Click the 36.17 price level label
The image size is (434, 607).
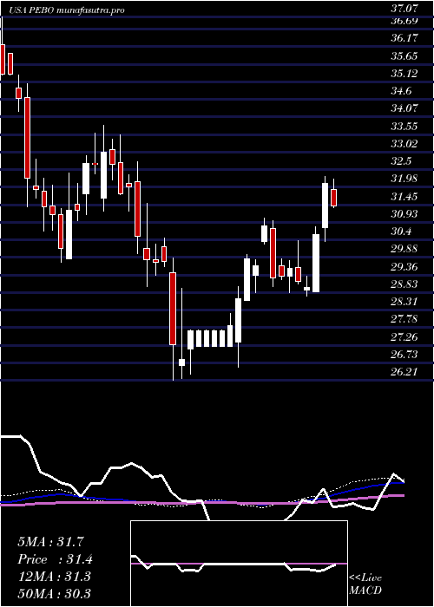click(x=404, y=38)
